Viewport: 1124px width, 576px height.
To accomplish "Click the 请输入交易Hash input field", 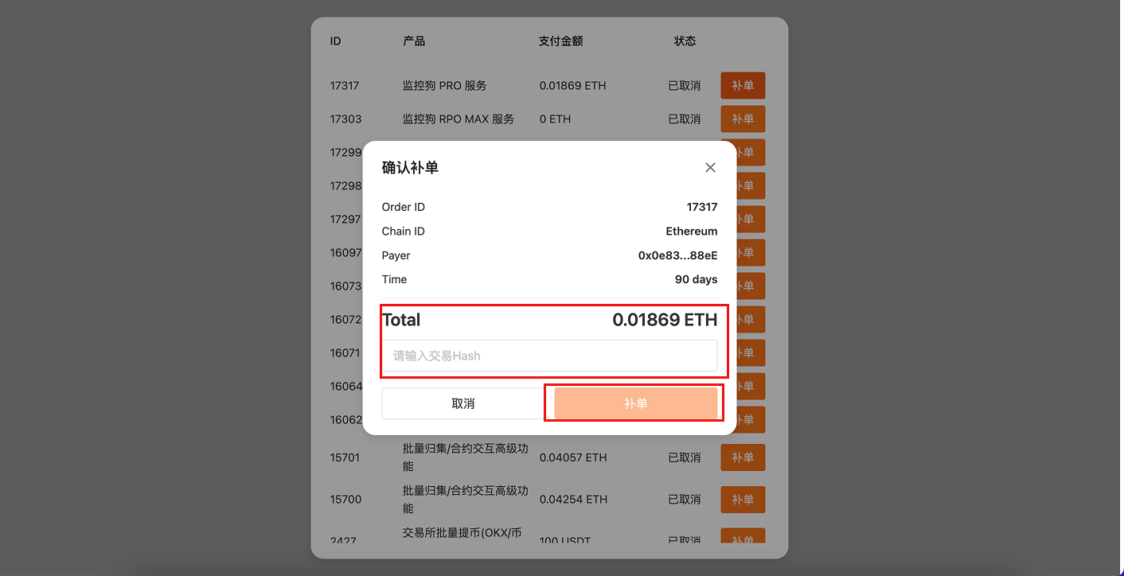I will tap(551, 356).
